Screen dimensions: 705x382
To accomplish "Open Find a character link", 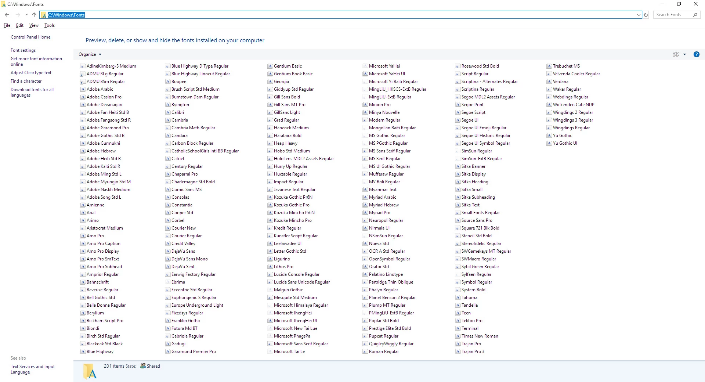I will (x=26, y=81).
